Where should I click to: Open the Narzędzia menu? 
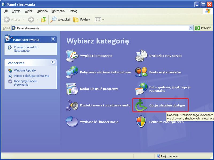[58, 11]
